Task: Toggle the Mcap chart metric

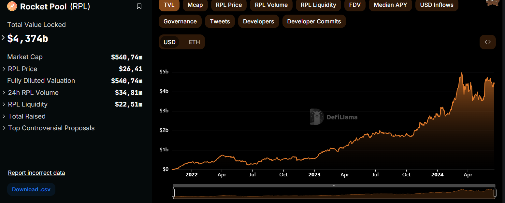Action: point(195,5)
